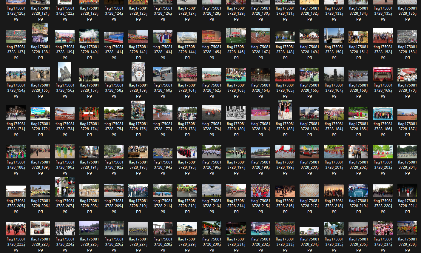Select the cathedral thumbnail flag1750813728_156.jpg

pos(65,72)
